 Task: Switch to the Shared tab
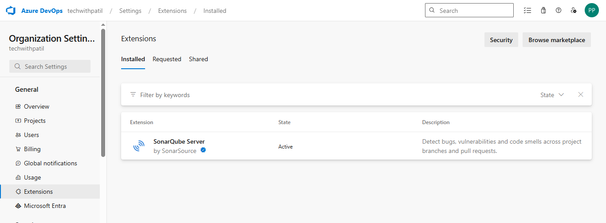point(198,59)
